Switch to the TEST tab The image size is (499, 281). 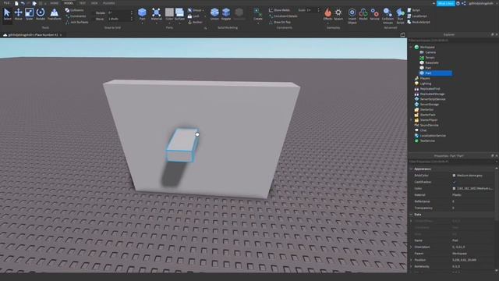83,3
